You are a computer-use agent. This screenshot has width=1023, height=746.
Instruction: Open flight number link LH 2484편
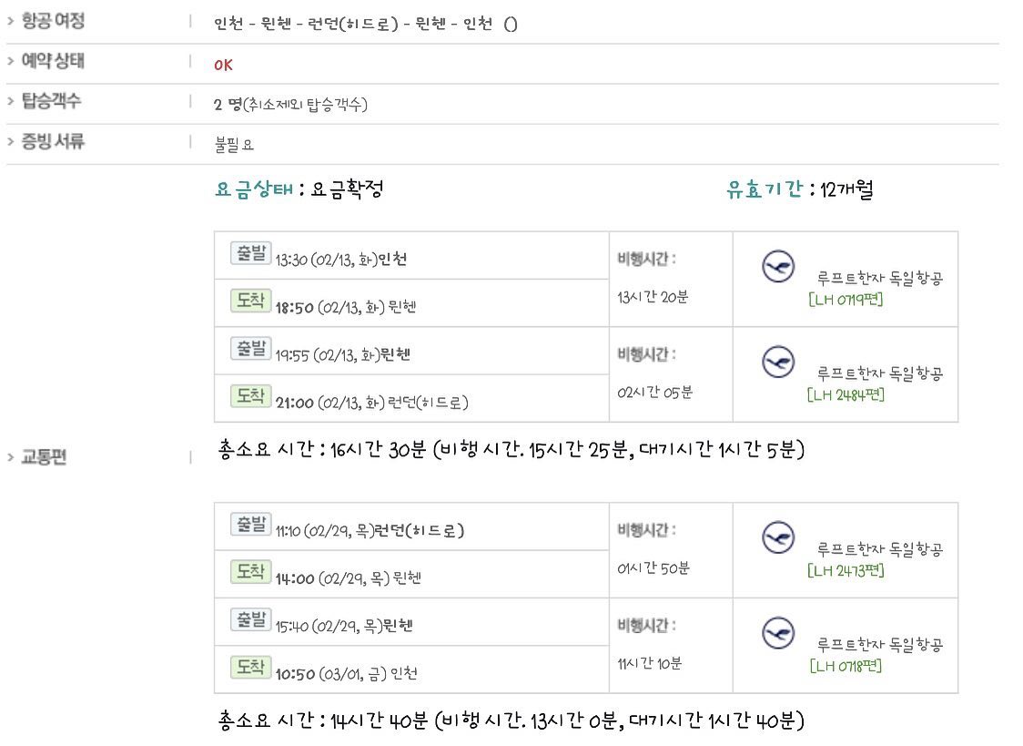[846, 394]
